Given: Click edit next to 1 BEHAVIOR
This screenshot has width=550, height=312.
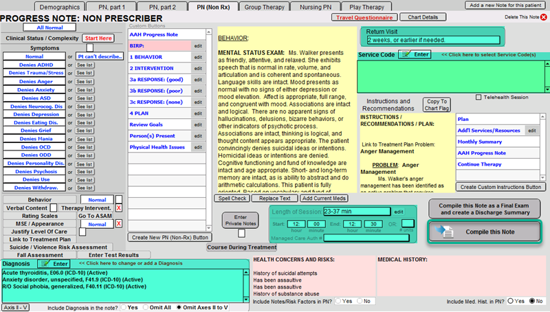Looking at the screenshot, I should [x=198, y=57].
